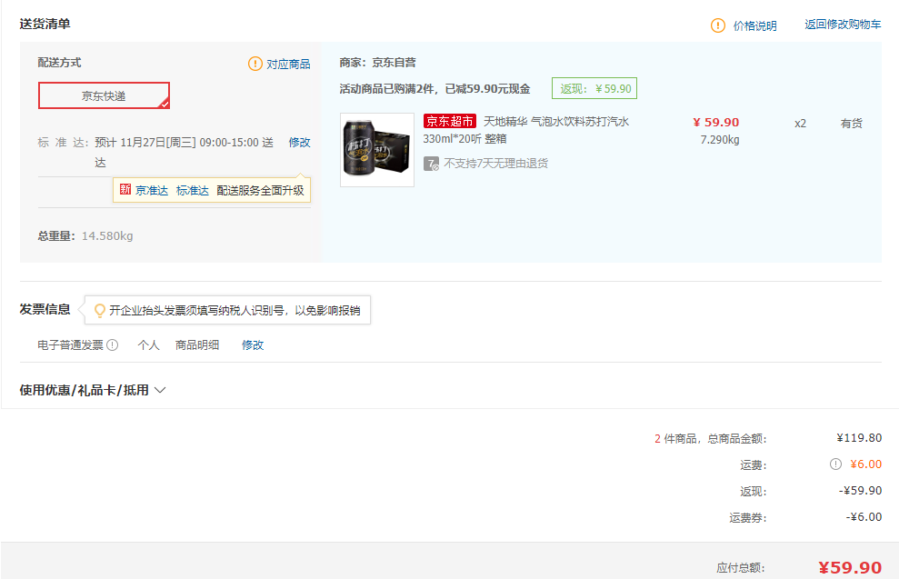Screen dimensions: 899x579
Task: Click the 330ml*20听 整箱 specification text
Action: pos(465,139)
